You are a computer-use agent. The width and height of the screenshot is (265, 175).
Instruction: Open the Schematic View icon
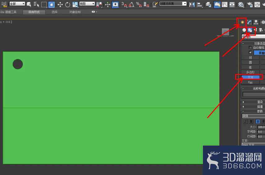coord(232,5)
